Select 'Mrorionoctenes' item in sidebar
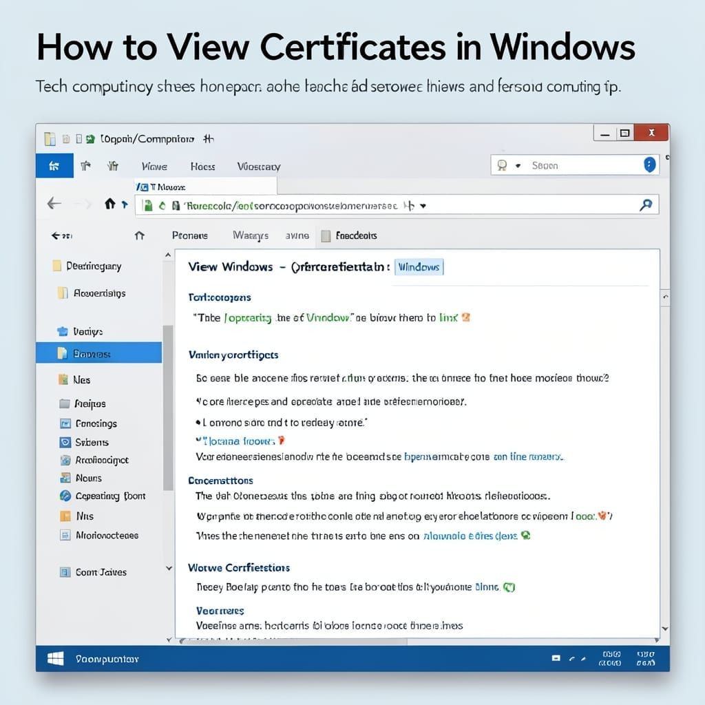 [x=99, y=535]
